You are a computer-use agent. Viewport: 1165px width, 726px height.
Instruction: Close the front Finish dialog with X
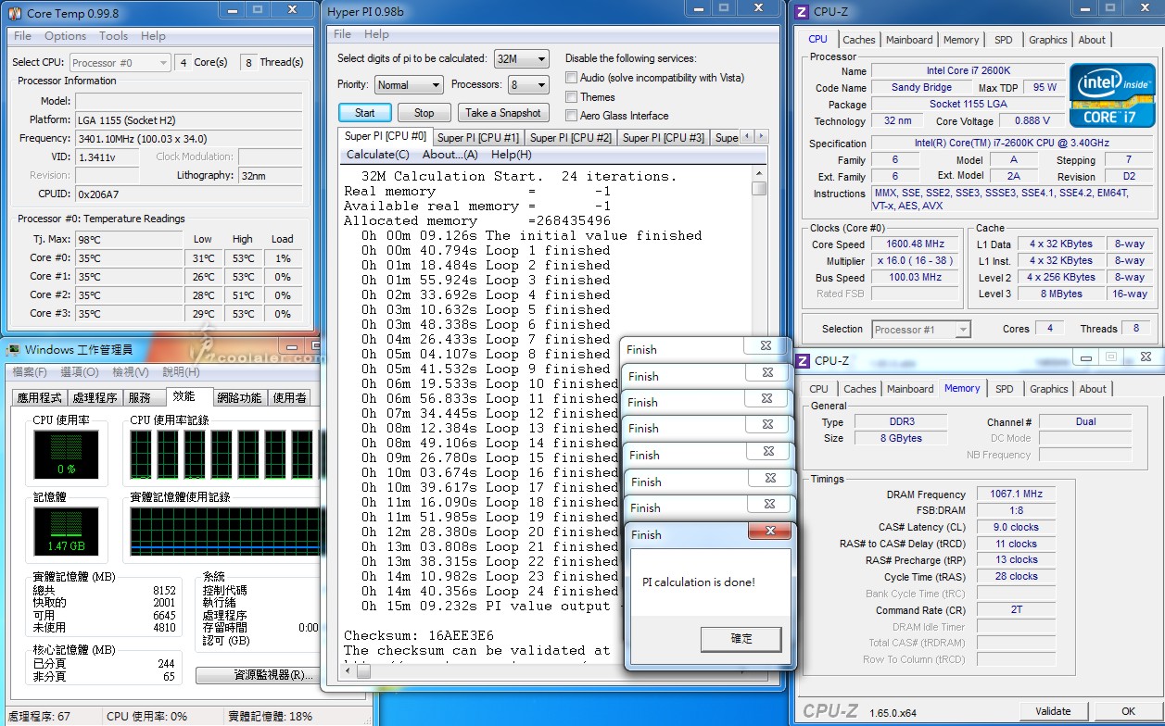770,532
